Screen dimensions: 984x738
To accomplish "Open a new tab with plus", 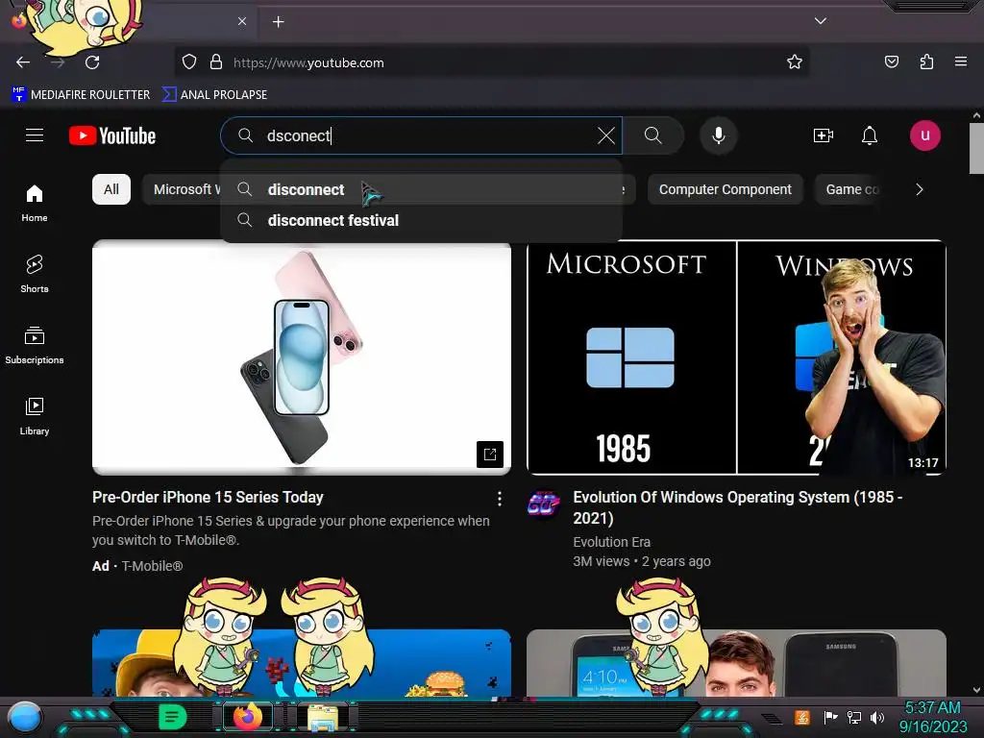I will tap(278, 22).
